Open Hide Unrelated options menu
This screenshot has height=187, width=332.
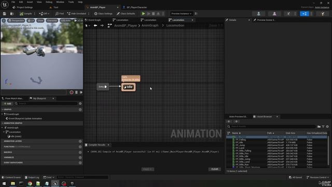coord(89,14)
